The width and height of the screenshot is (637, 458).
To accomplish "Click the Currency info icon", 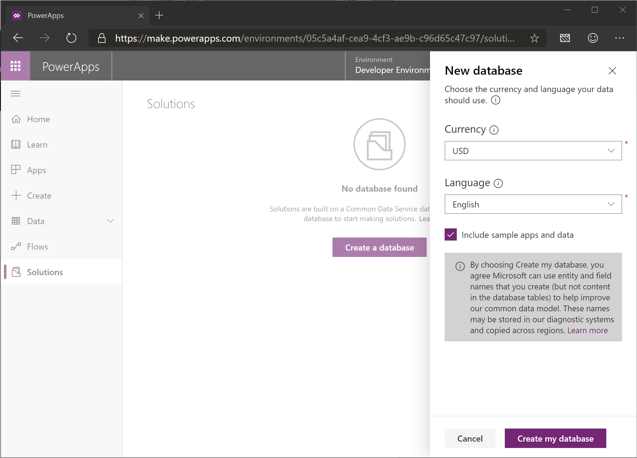I will coord(494,130).
